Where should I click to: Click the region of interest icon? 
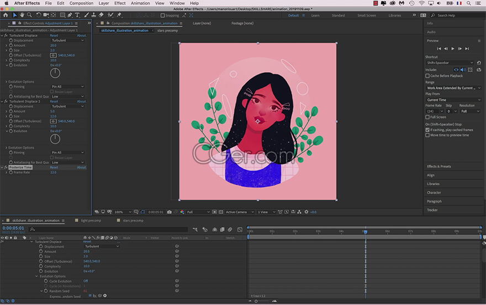pos(214,212)
